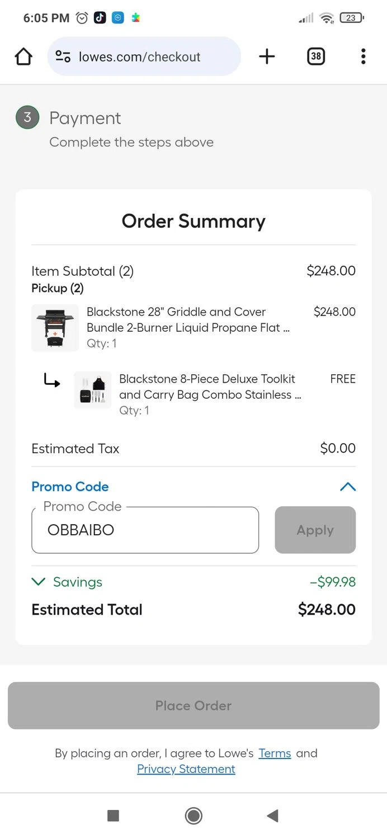The width and height of the screenshot is (387, 839).
Task: Tap the Android back navigation button
Action: tap(272, 816)
